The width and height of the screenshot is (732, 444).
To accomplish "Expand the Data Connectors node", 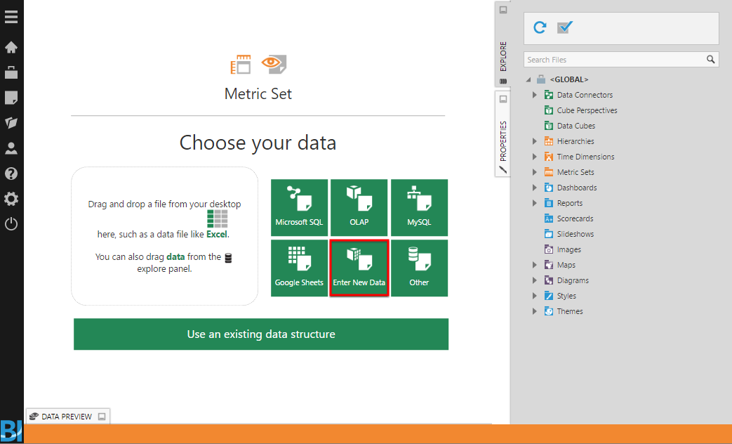I will pyautogui.click(x=535, y=94).
